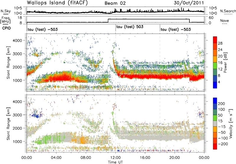236x164 pixels.
Task: Click the "Nave" legend label
Action: 224,21
